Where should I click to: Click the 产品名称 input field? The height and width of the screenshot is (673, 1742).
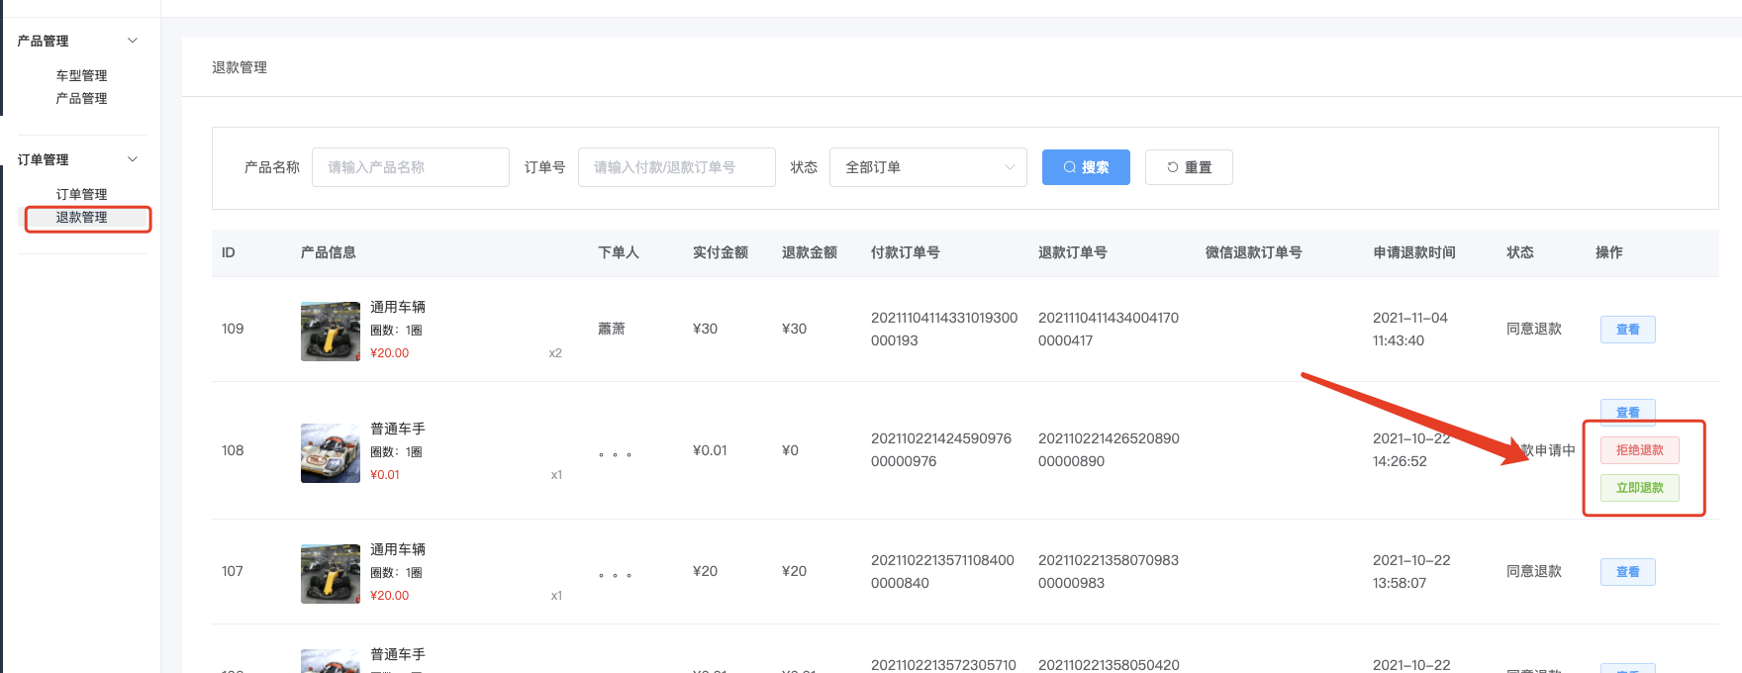(x=411, y=167)
